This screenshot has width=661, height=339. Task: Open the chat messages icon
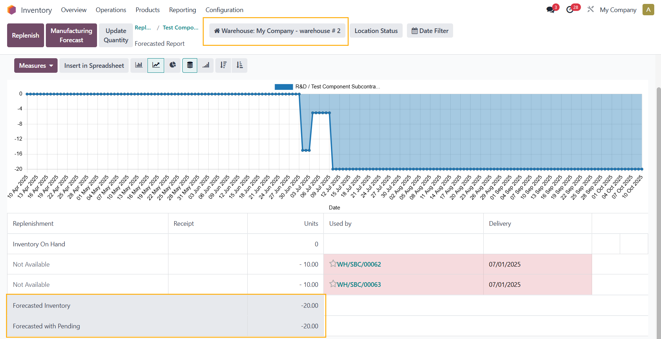550,10
